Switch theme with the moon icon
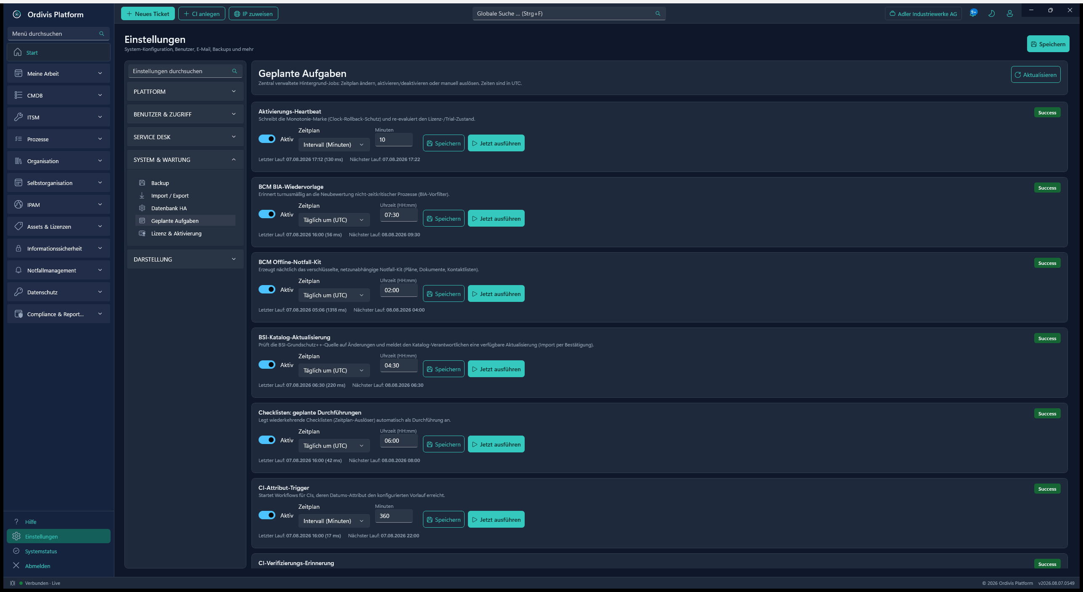Viewport: 1083px width, 592px height. coord(991,13)
